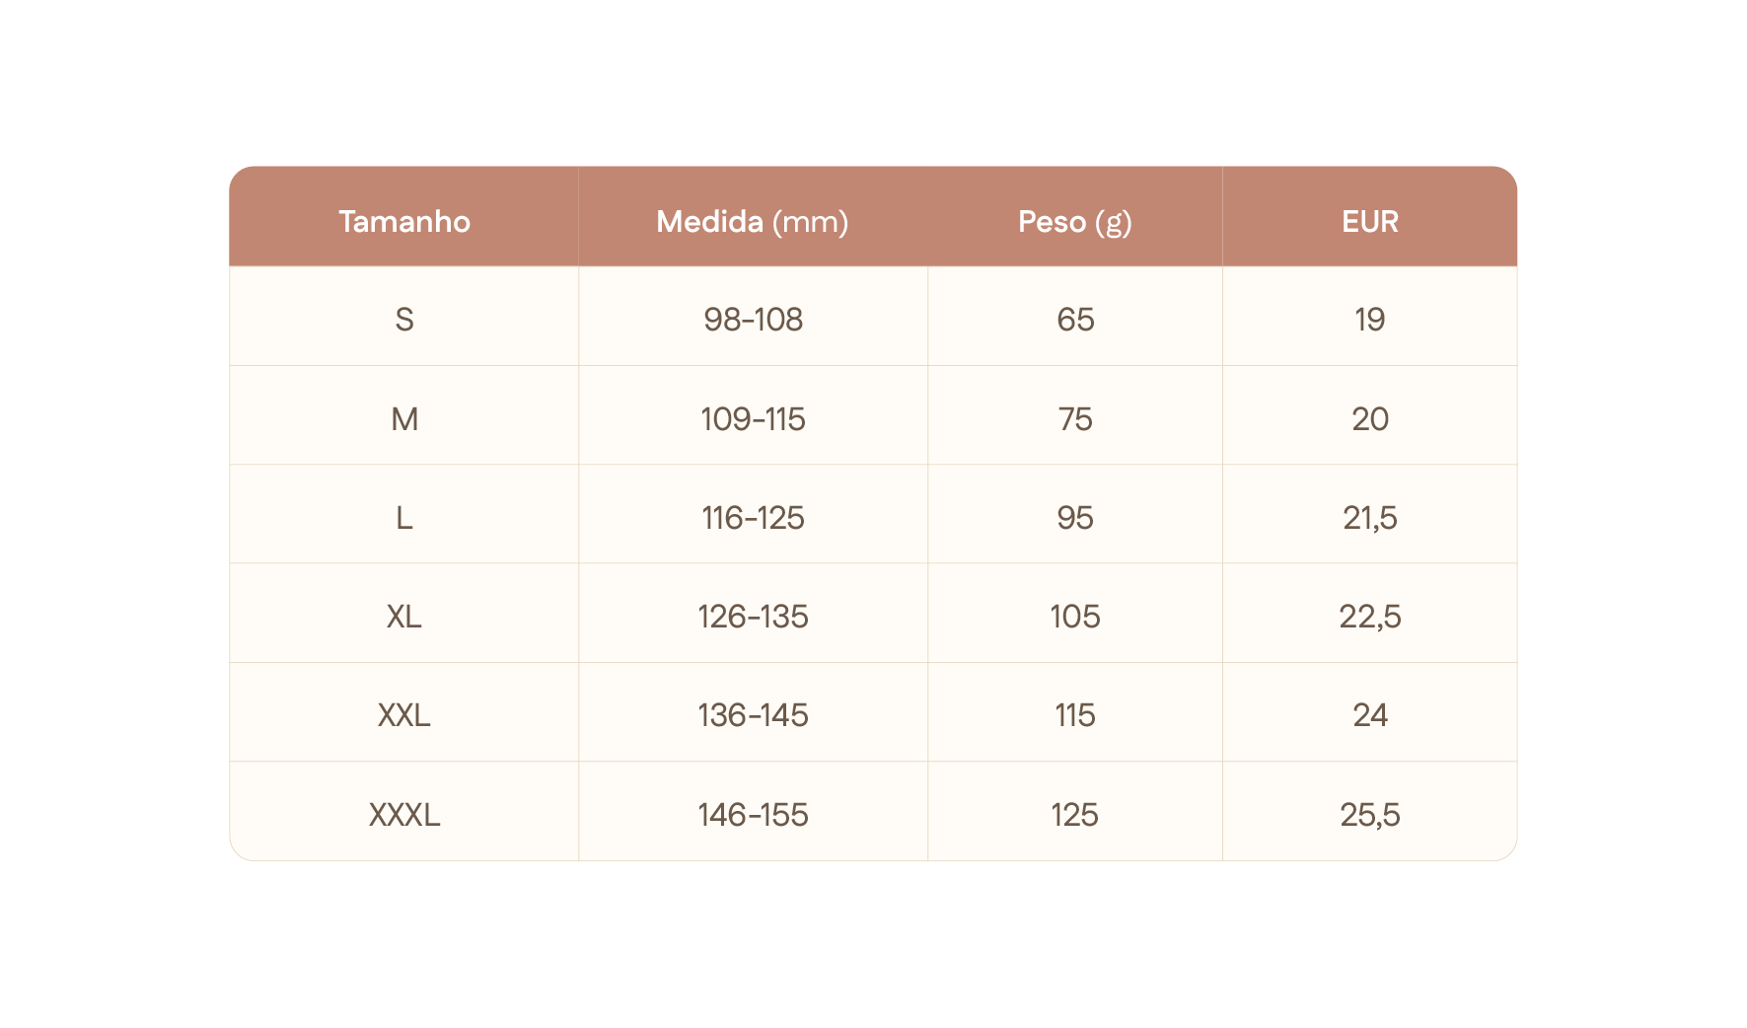The width and height of the screenshot is (1747, 1028).
Task: Select the size S cell
Action: click(404, 320)
